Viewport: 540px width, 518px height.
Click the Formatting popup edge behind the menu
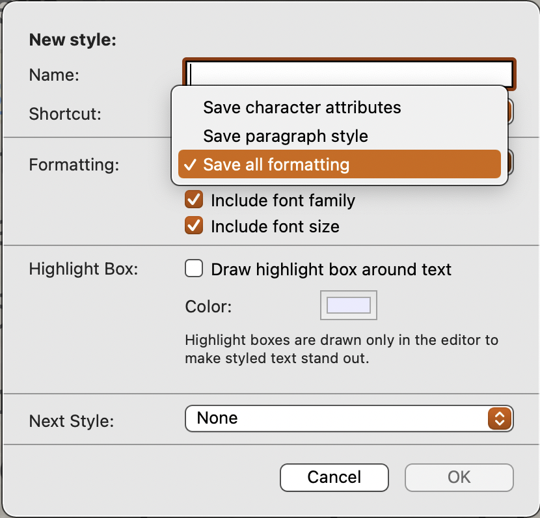coord(511,163)
